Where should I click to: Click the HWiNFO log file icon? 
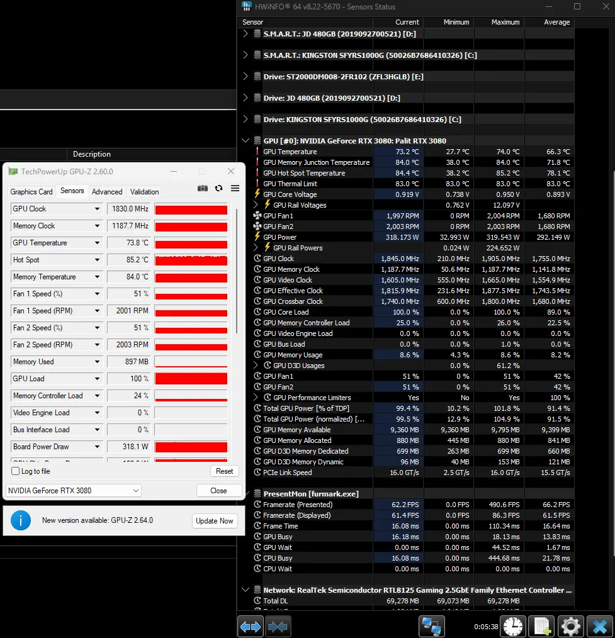click(x=542, y=627)
